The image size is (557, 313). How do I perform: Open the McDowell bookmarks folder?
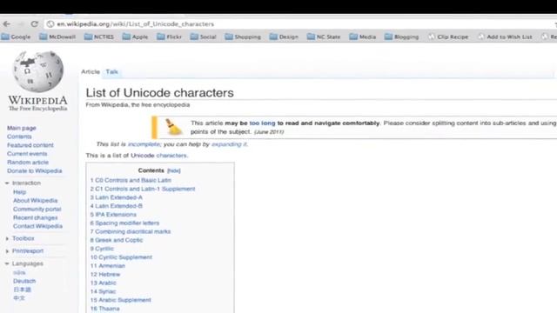pos(57,37)
